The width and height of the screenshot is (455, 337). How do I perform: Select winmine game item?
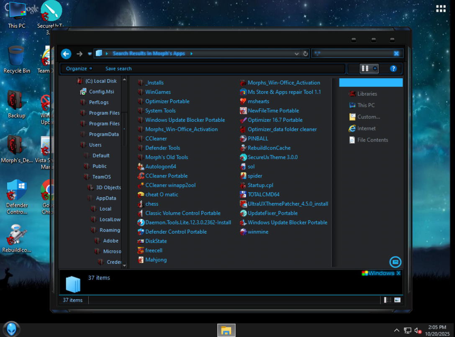point(254,232)
